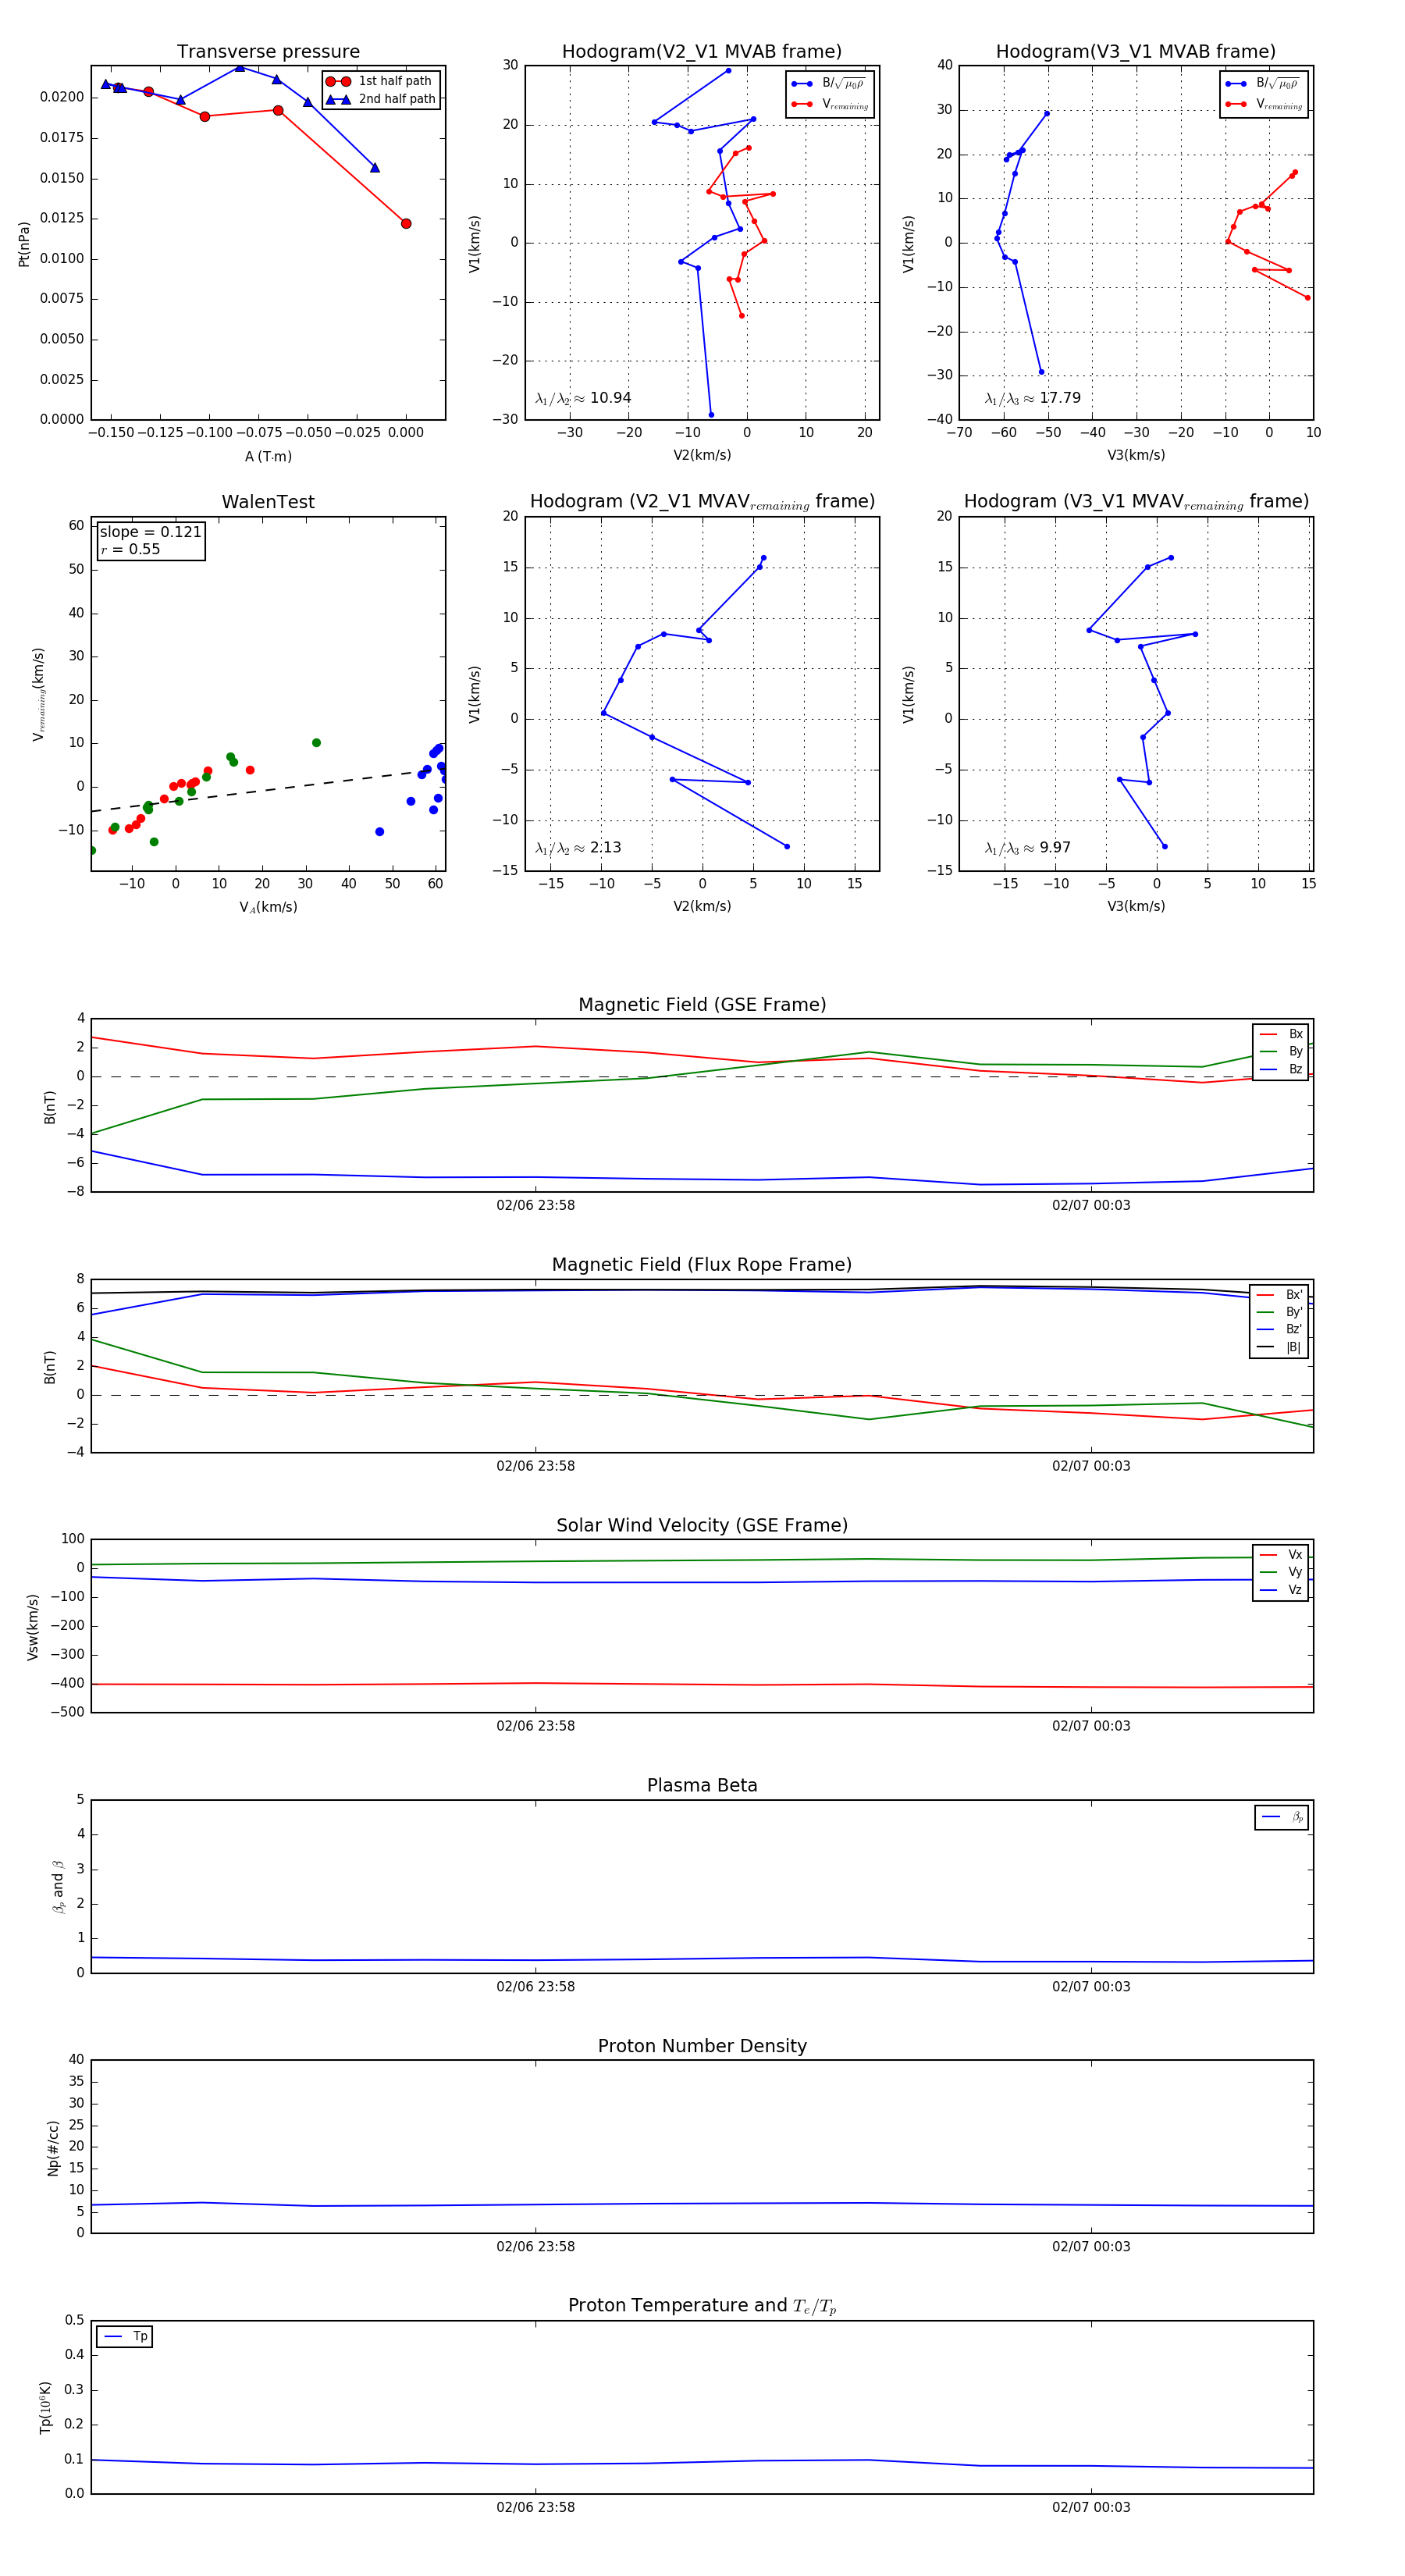Image resolution: width=1405 pixels, height=2576 pixels.
Task: Click the 'Vz' legend entry
Action: click(x=1281, y=1590)
